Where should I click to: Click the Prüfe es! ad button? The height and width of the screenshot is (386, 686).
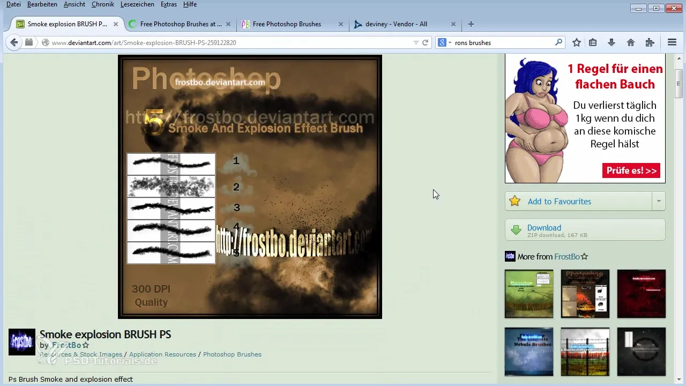[631, 170]
